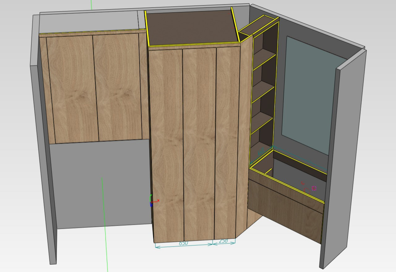Viewport: 396px width, 272px height.
Task: Click the teal dimension inside the shelf unit
Action: click(x=261, y=151)
